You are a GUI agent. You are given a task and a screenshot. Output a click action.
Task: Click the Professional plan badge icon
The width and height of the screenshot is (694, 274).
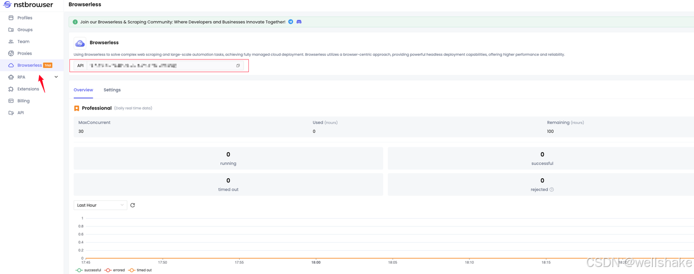click(76, 108)
